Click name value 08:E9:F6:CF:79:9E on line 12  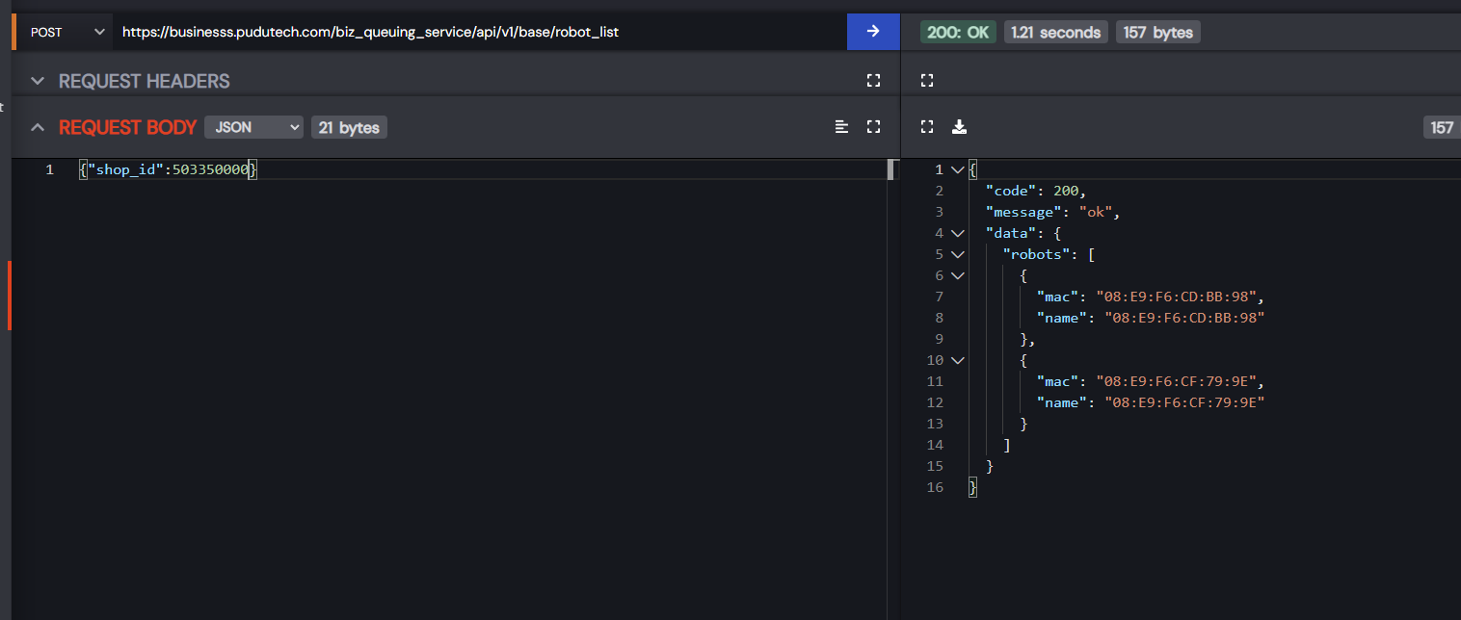[1183, 402]
